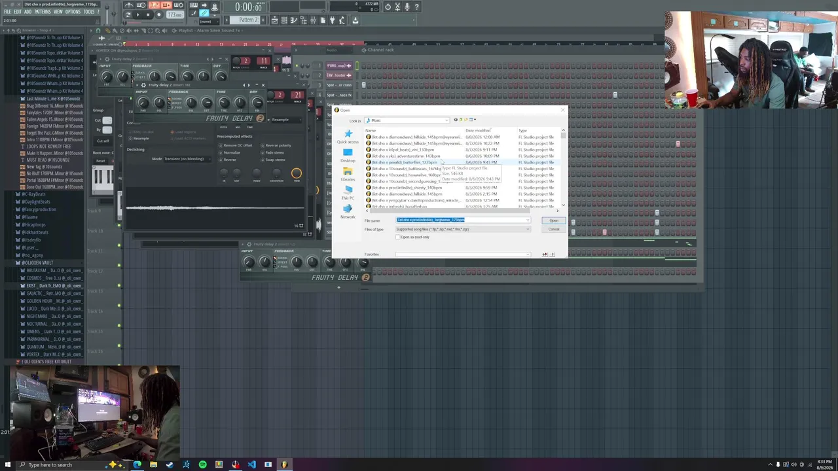Screen dimensions: 838x471
Task: Click the Play transport button
Action: click(x=137, y=14)
